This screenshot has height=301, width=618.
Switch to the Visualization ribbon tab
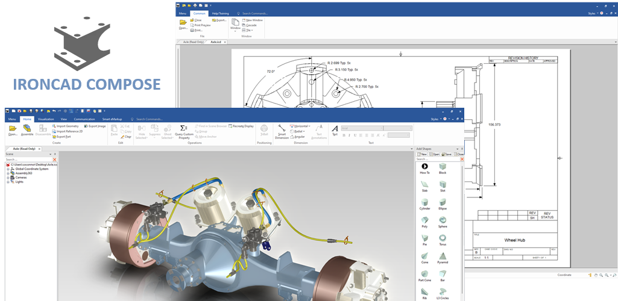[x=46, y=119]
